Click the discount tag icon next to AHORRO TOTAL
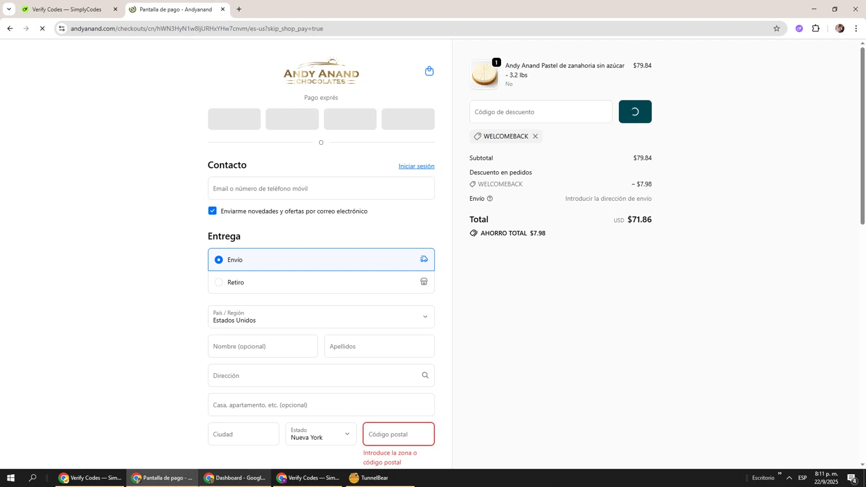 473,233
